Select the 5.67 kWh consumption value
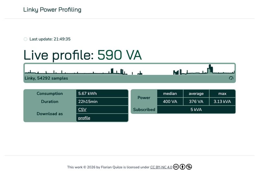Screen dimensions: 259x181 [x=87, y=94]
